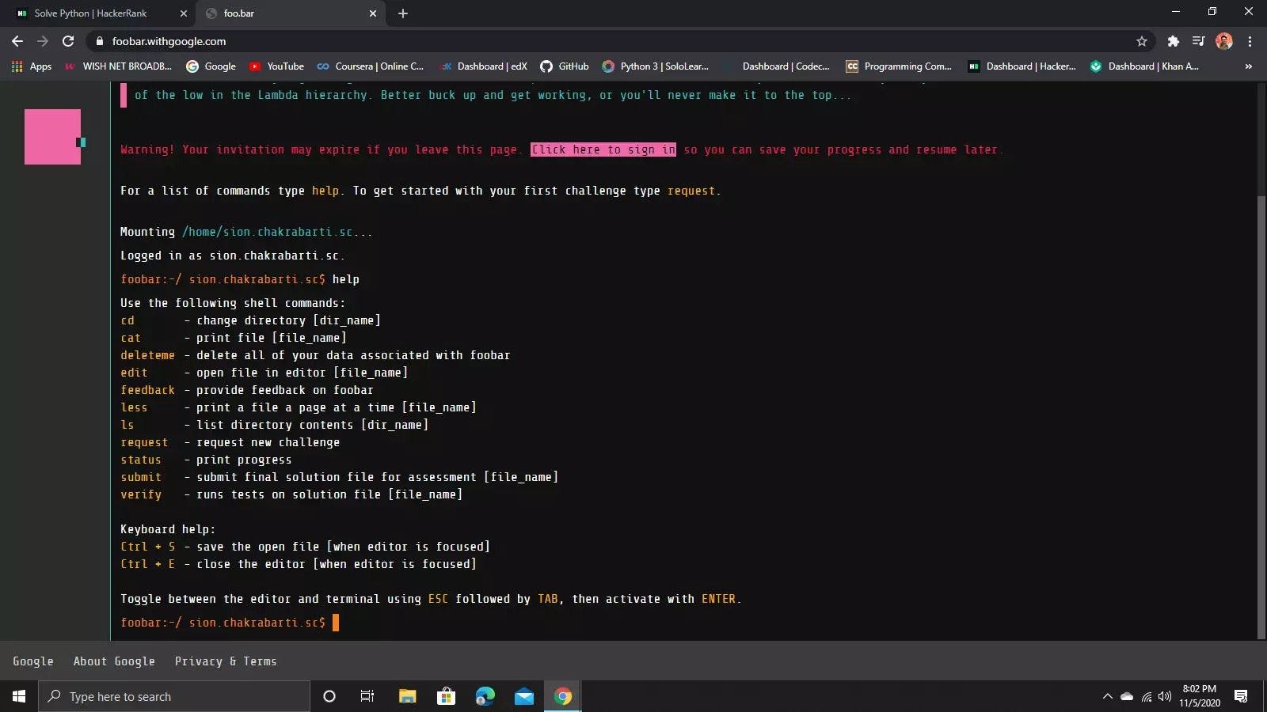
Task: Click the Chrome profile avatar
Action: [1223, 41]
